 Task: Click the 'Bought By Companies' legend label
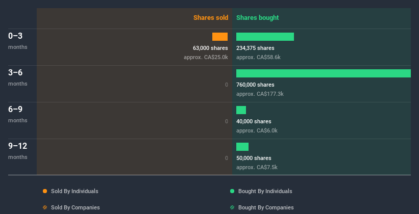point(266,207)
